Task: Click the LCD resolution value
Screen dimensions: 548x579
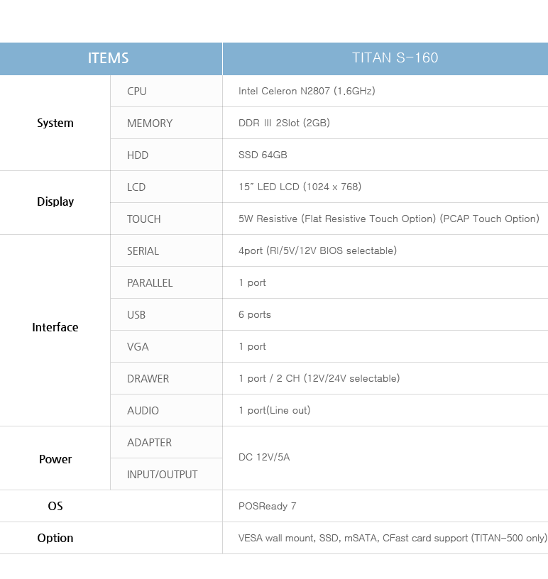Action: pos(300,187)
